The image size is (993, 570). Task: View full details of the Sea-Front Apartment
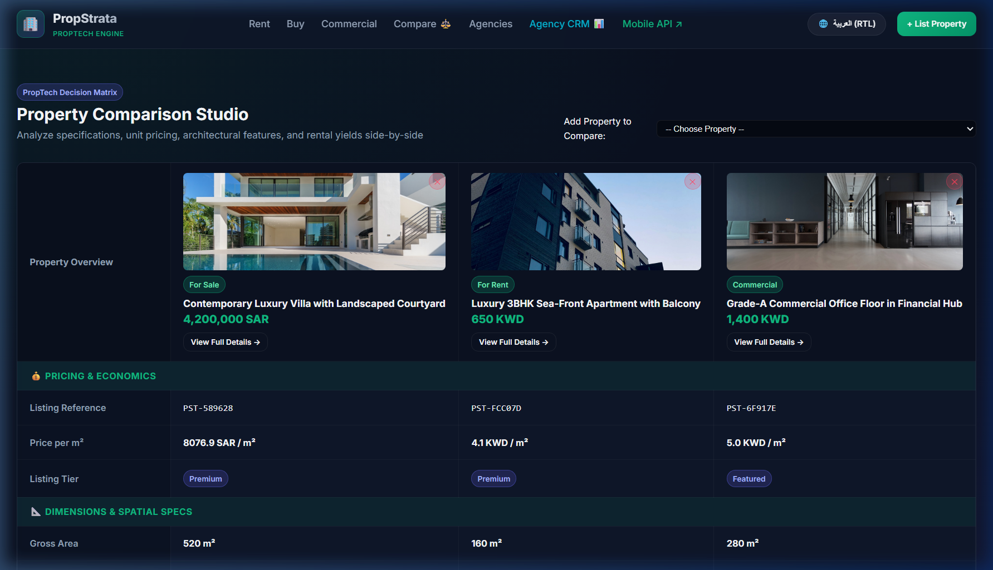(513, 342)
